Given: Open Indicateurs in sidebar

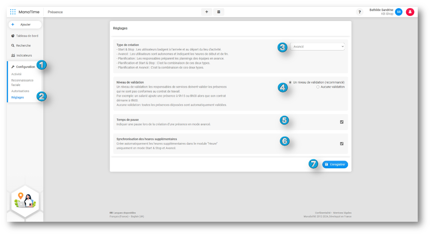Looking at the screenshot, I should (x=22, y=55).
